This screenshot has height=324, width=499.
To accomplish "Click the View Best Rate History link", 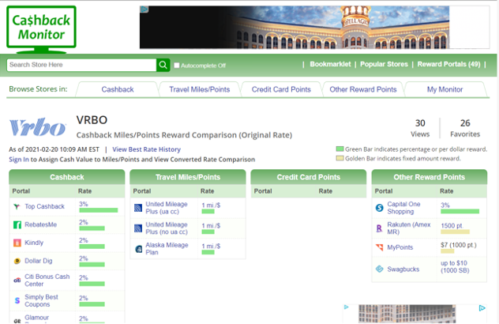I will [x=146, y=149].
